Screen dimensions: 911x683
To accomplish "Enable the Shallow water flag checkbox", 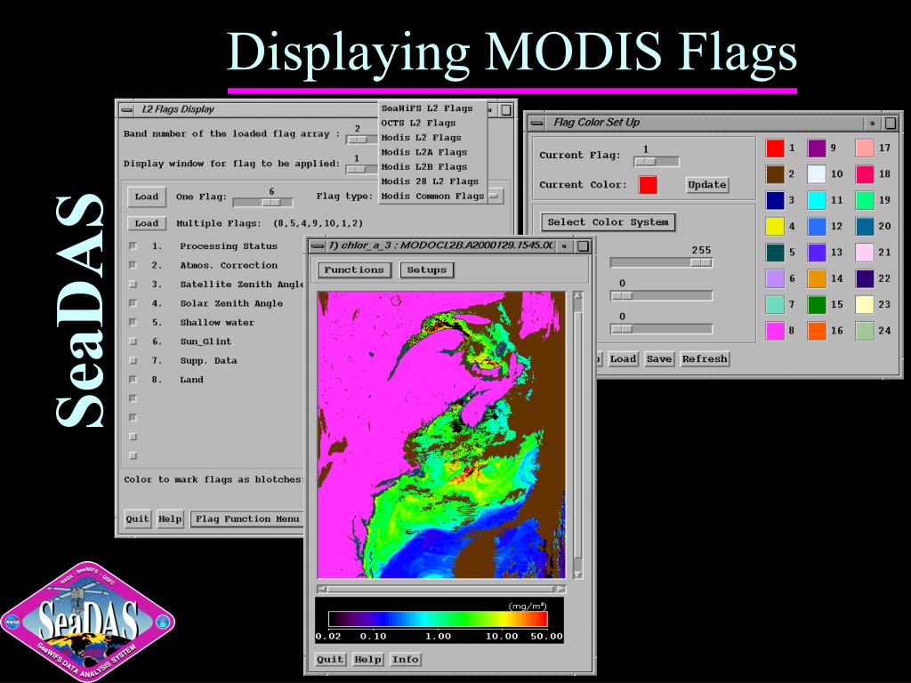I will click(133, 322).
